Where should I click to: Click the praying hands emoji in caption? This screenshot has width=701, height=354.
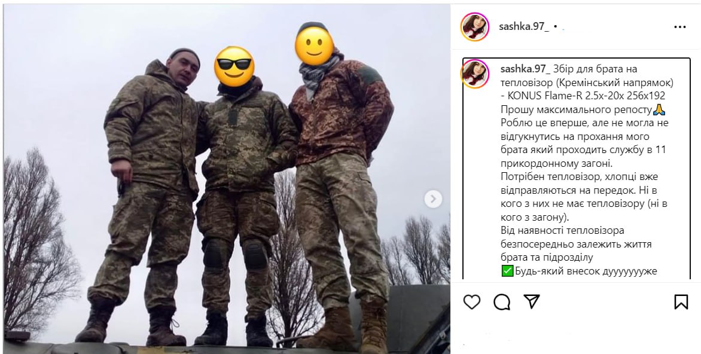pos(659,109)
